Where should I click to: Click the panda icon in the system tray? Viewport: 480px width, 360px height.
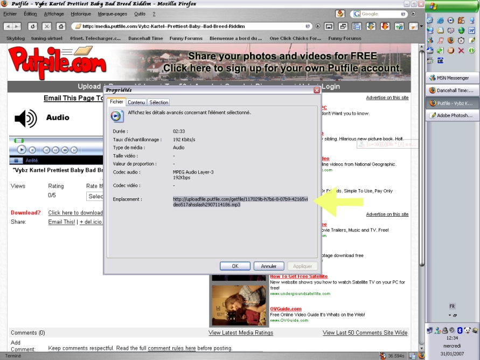click(x=467, y=330)
